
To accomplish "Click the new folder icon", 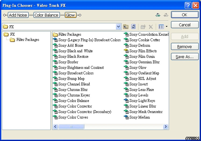I will pos(143,27).
